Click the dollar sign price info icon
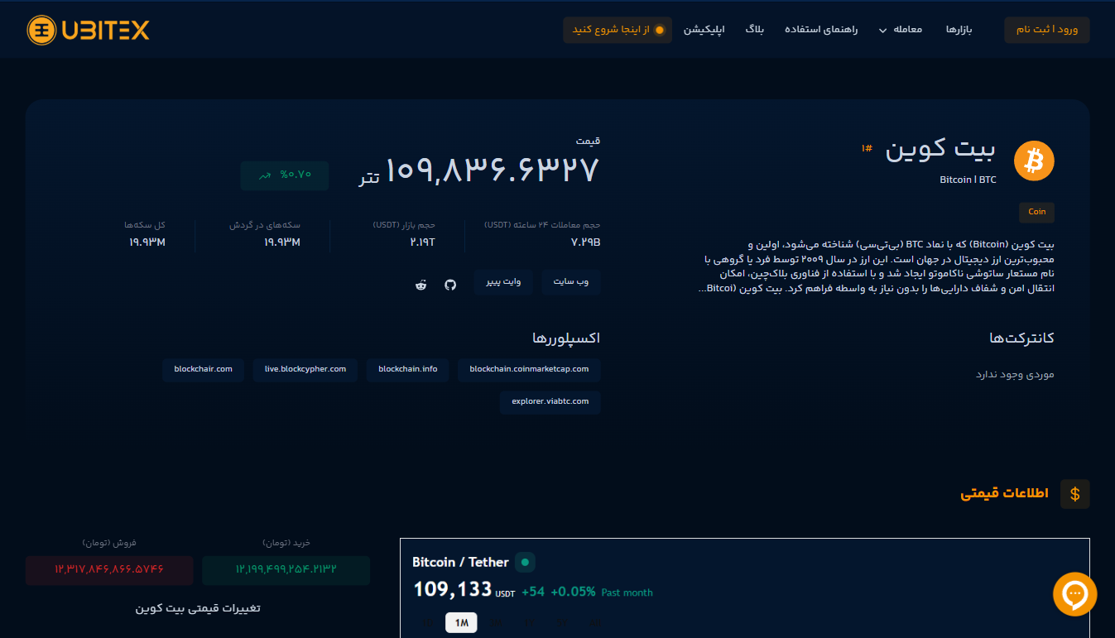The height and width of the screenshot is (638, 1115). click(1074, 494)
